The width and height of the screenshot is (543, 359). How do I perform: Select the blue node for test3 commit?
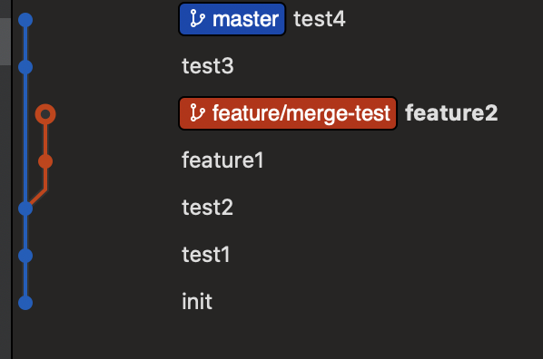click(25, 67)
